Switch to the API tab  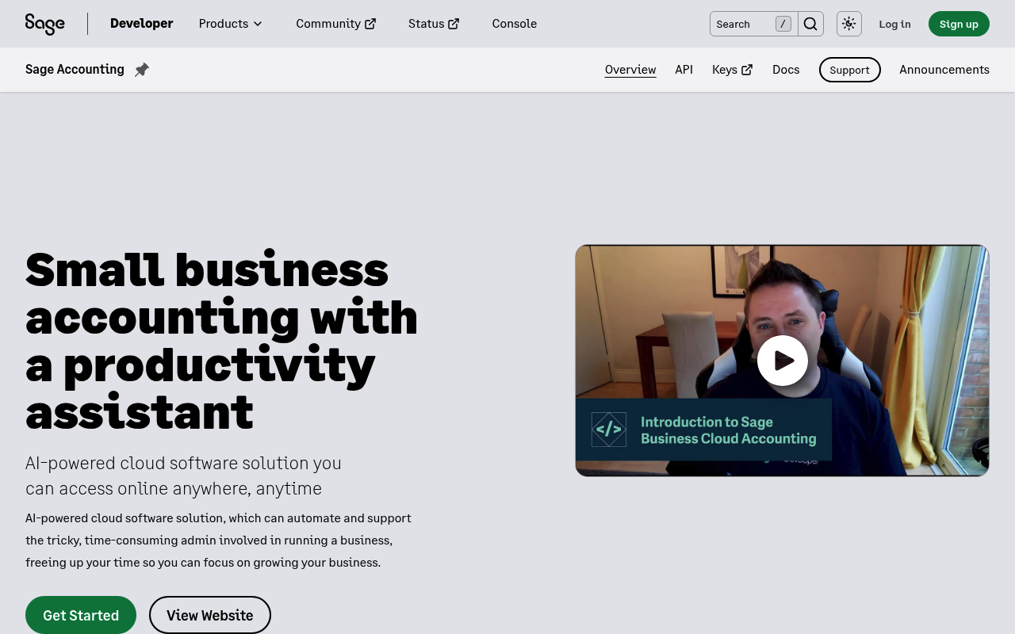pyautogui.click(x=684, y=70)
